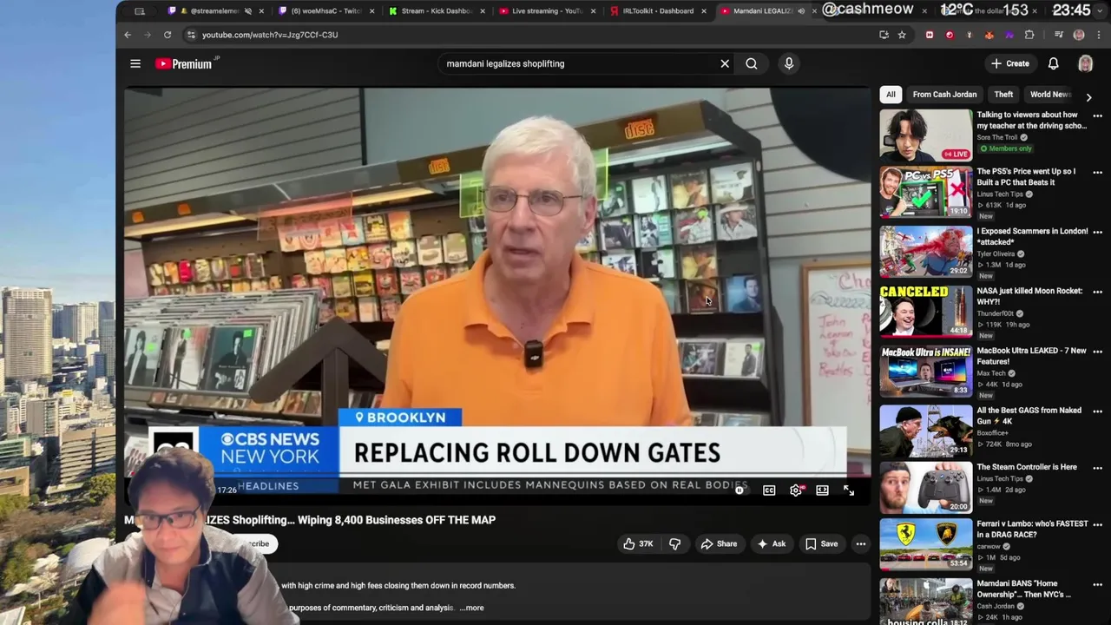This screenshot has height=625, width=1111.
Task: Click the 12°C weather in menu bar
Action: point(957,10)
